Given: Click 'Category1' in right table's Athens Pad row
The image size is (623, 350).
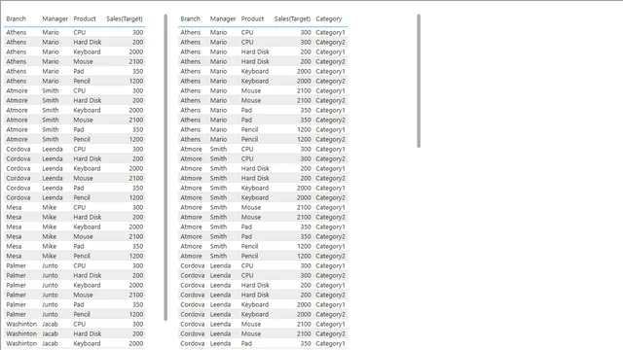Looking at the screenshot, I should pyautogui.click(x=330, y=110).
